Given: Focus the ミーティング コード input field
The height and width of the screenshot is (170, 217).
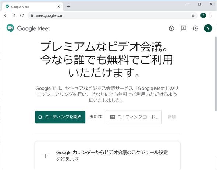Looking at the screenshot, I should (134, 117).
